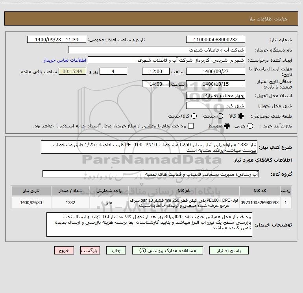The image size is (303, 293).
Task: Click product code 0973100526980093 cell
Action: click(x=260, y=203)
